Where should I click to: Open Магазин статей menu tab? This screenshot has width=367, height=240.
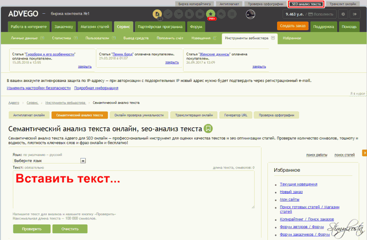95,27
